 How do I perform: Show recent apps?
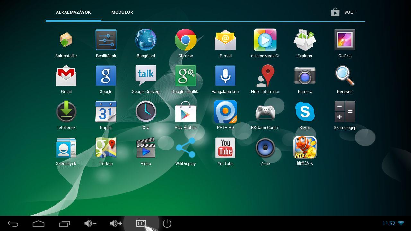coord(65,223)
